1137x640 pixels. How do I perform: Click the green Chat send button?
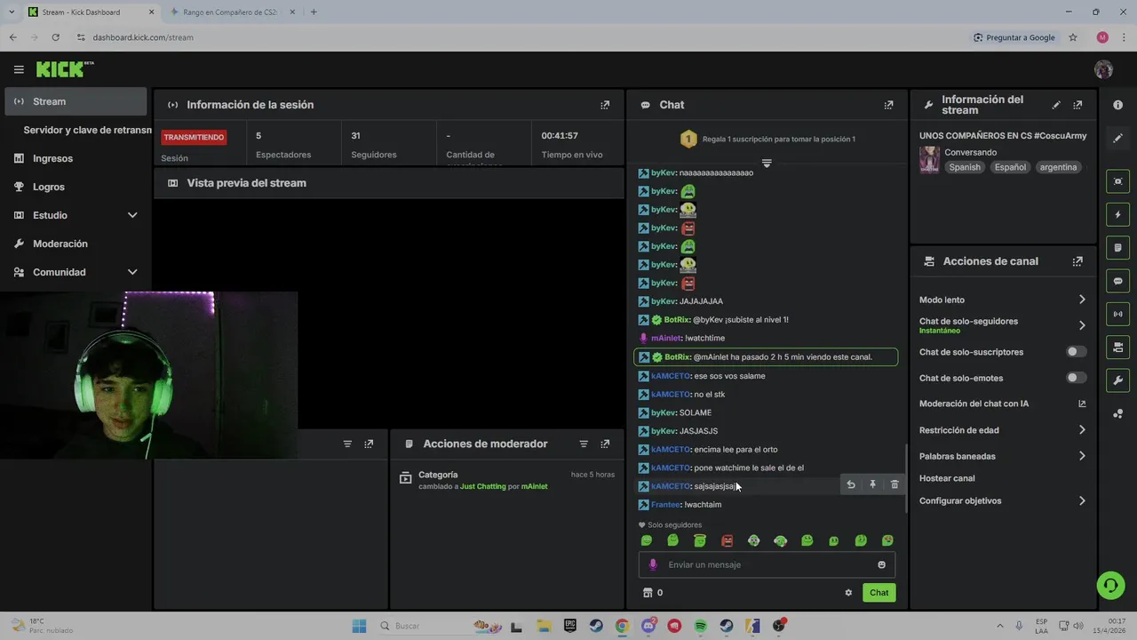879,593
